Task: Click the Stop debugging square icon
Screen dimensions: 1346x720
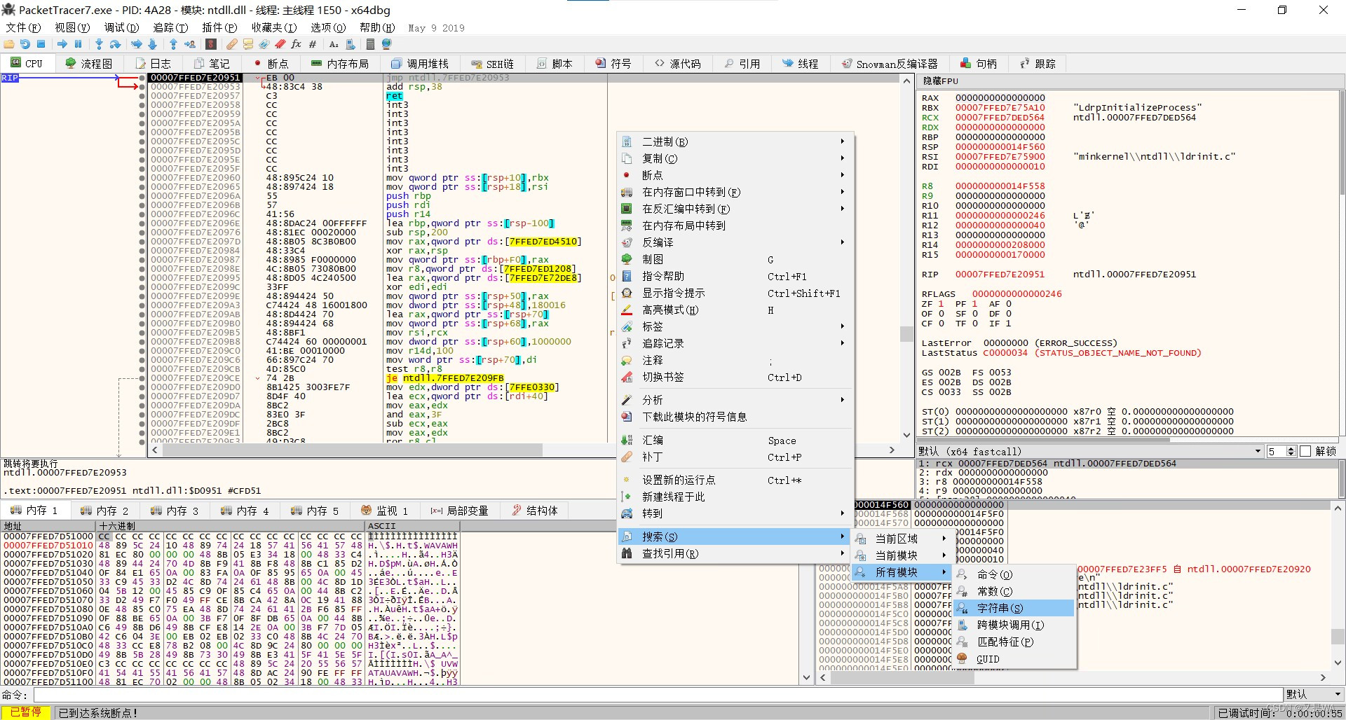Action: [x=41, y=44]
